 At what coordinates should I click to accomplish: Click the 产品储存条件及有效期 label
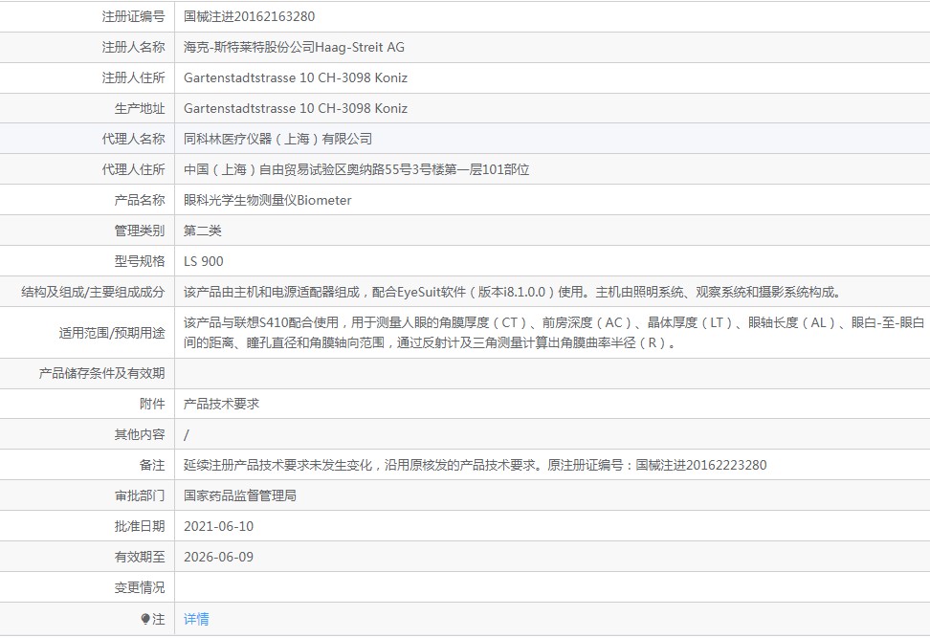click(x=102, y=374)
